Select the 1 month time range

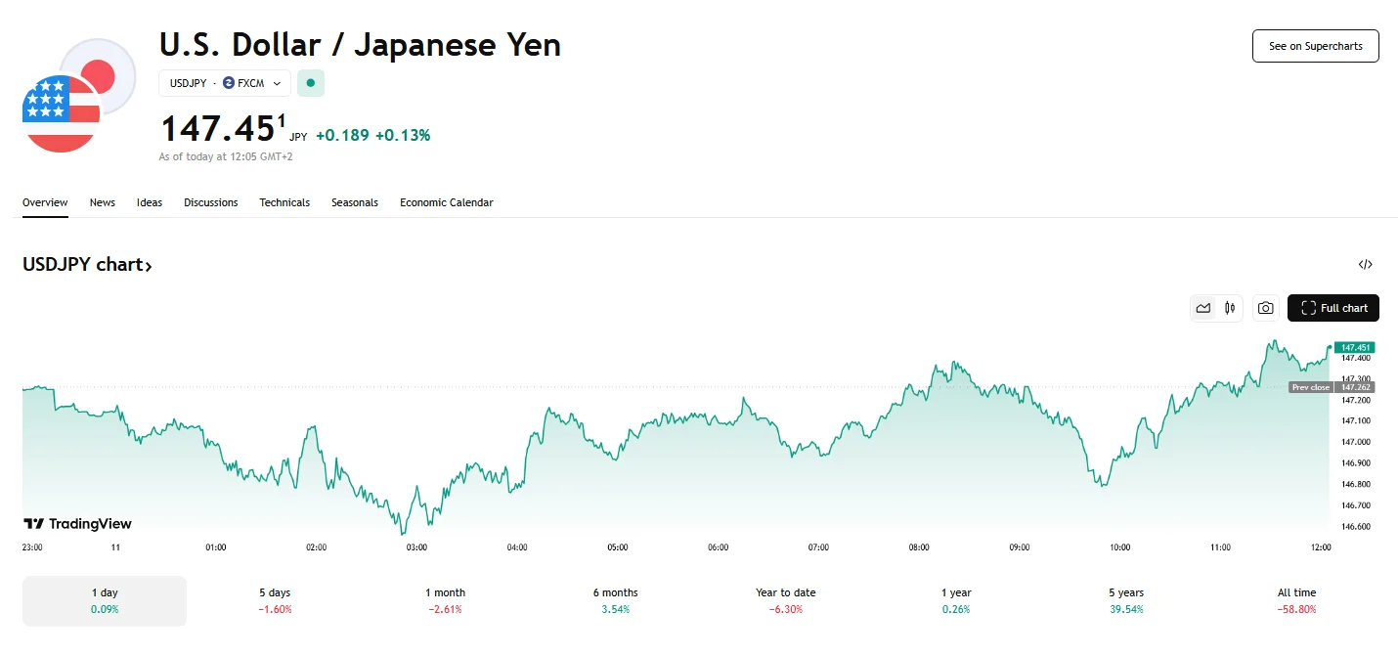point(445,600)
